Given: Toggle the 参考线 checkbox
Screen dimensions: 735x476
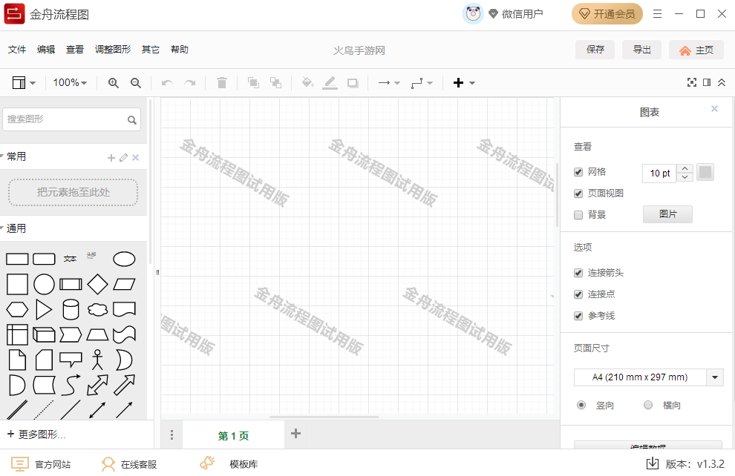Looking at the screenshot, I should 578,316.
